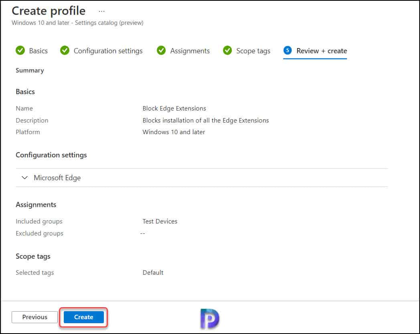Click the checkmark icon next to Scope tags
This screenshot has height=334, width=420.
tap(227, 50)
